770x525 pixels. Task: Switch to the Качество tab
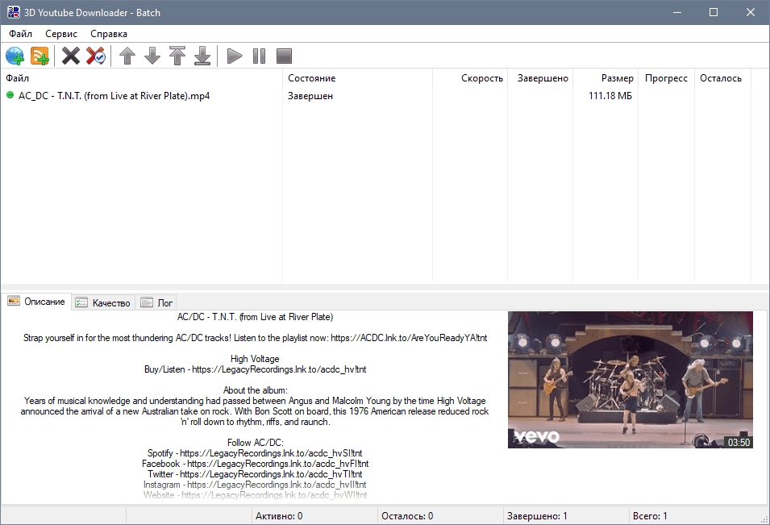click(x=103, y=303)
